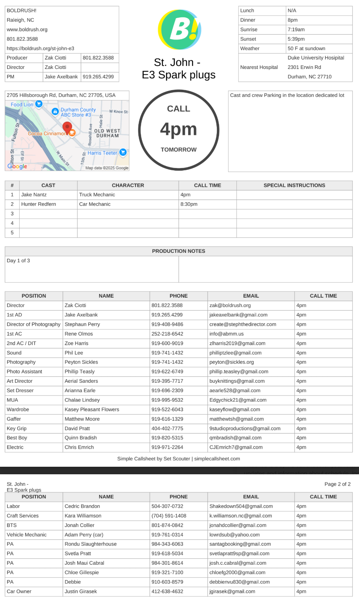Click the red location marker on map
Screen dimensions: 359x605
click(x=67, y=128)
